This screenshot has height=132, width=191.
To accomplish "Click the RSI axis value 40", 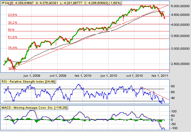I will point(173,98).
